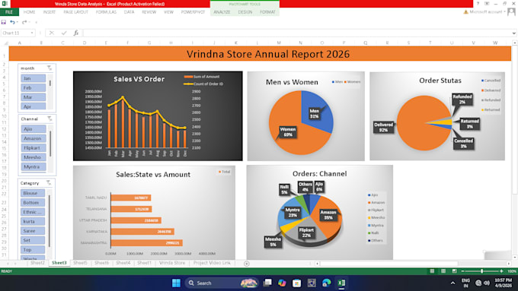Switch to Sheet5 tab

tap(80, 263)
